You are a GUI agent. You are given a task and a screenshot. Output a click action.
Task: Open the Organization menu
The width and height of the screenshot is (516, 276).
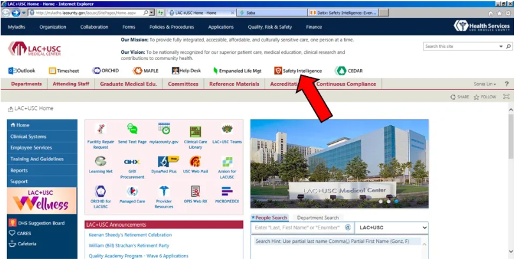[52, 27]
